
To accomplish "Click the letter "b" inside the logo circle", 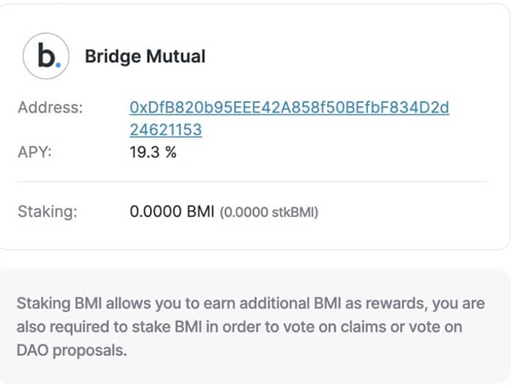I will click(46, 56).
